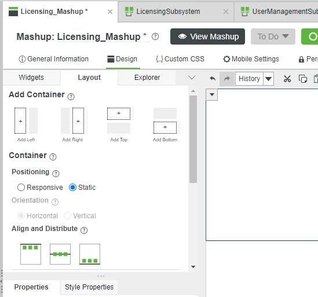
Task: Open the Mobile Settings tab
Action: pos(251,59)
